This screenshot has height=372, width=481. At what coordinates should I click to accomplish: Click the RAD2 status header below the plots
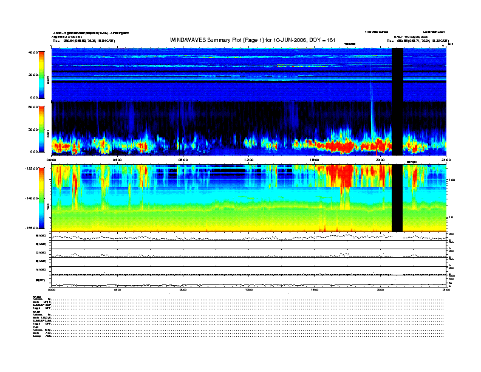pos(37,297)
